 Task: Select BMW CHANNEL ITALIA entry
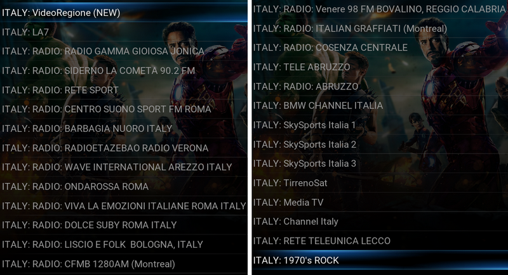380,105
